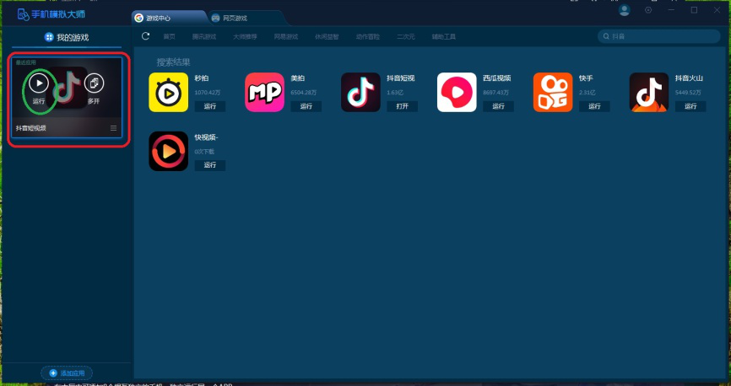The width and height of the screenshot is (731, 386).
Task: Click the 美拍 MP app icon
Action: (x=264, y=92)
